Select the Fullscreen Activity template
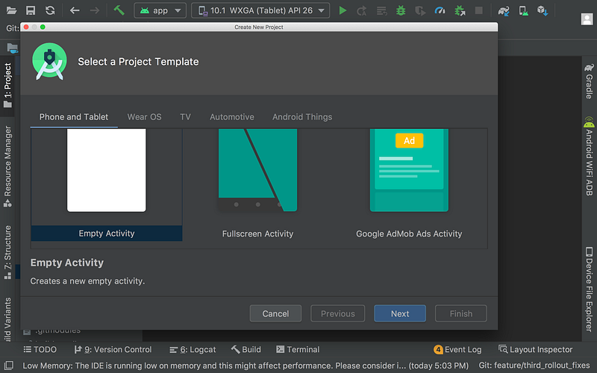597x373 pixels. coord(257,184)
